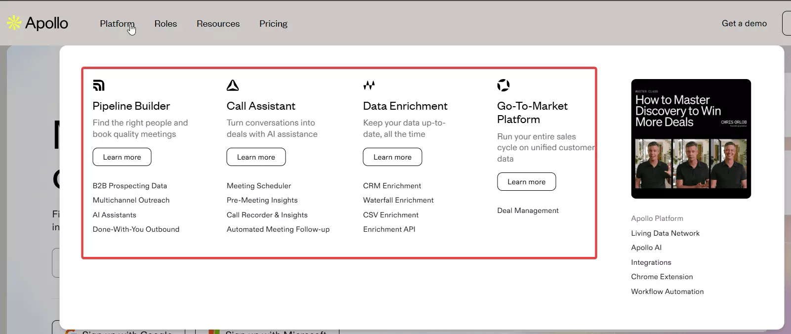The image size is (791, 334).
Task: Click 'Turn conversations into deals with AI assistance'
Action: (272, 128)
